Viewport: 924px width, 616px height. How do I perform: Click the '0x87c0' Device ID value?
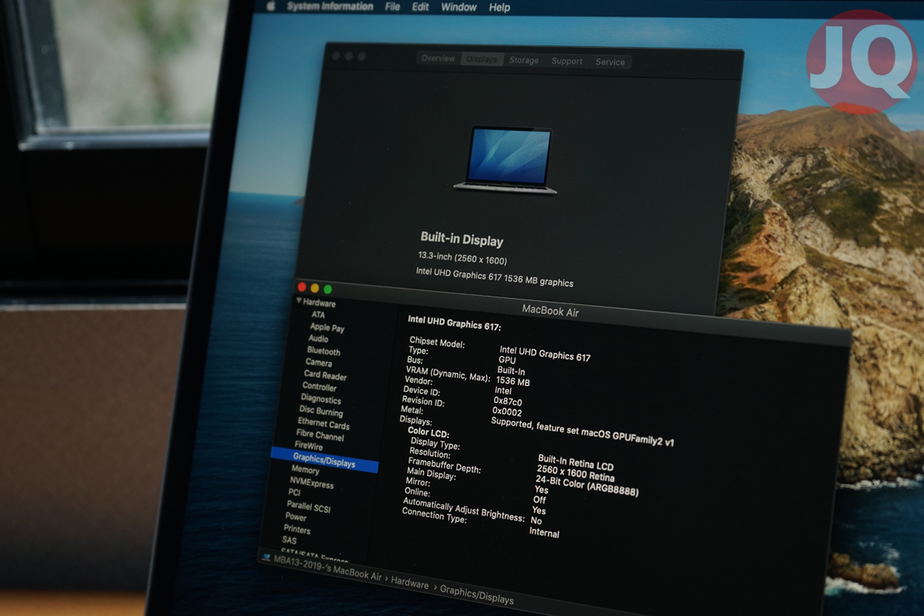click(508, 401)
